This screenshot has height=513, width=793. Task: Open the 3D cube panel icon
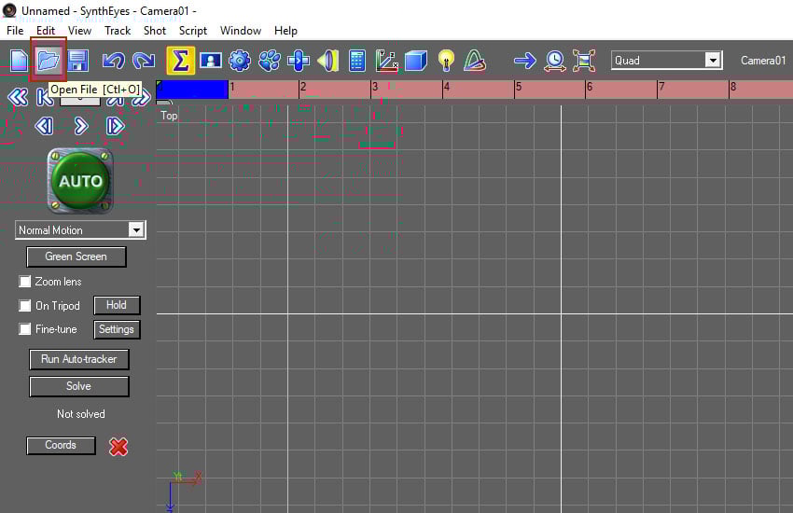416,61
